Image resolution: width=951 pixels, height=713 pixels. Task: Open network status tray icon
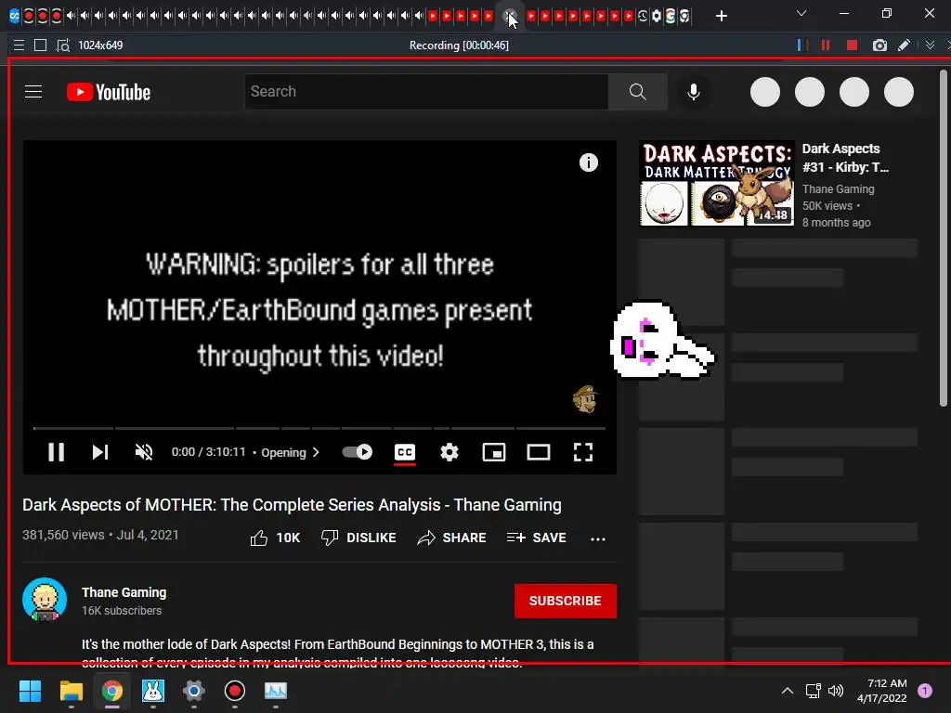click(813, 691)
